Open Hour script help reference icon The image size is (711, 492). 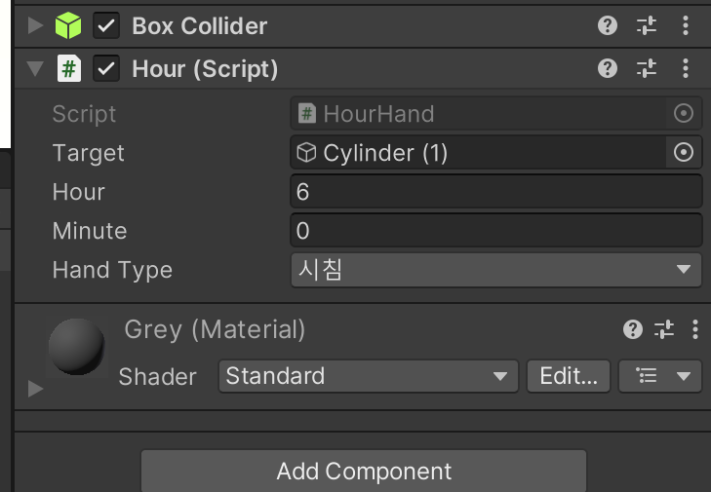pyautogui.click(x=608, y=68)
